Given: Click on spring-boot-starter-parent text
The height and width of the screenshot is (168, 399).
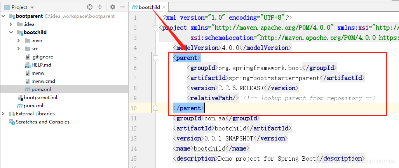Looking at the screenshot, I should (x=274, y=78).
